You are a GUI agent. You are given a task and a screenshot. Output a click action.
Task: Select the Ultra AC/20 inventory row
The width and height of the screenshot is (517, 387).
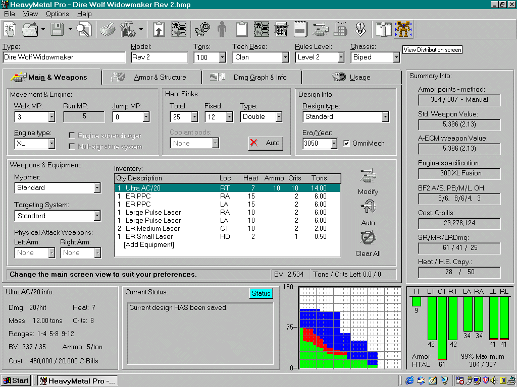click(x=228, y=188)
